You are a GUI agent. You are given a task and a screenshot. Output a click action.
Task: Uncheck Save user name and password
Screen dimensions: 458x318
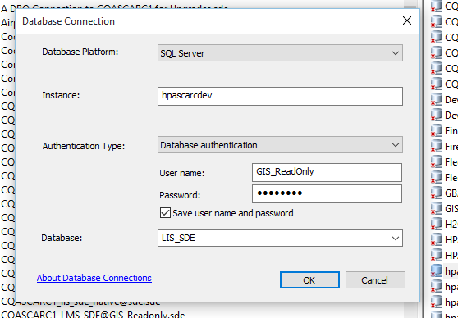(165, 213)
